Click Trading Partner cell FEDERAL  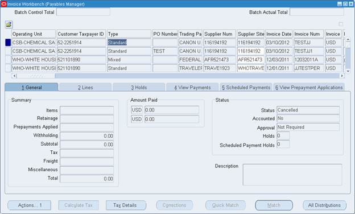tap(190, 60)
